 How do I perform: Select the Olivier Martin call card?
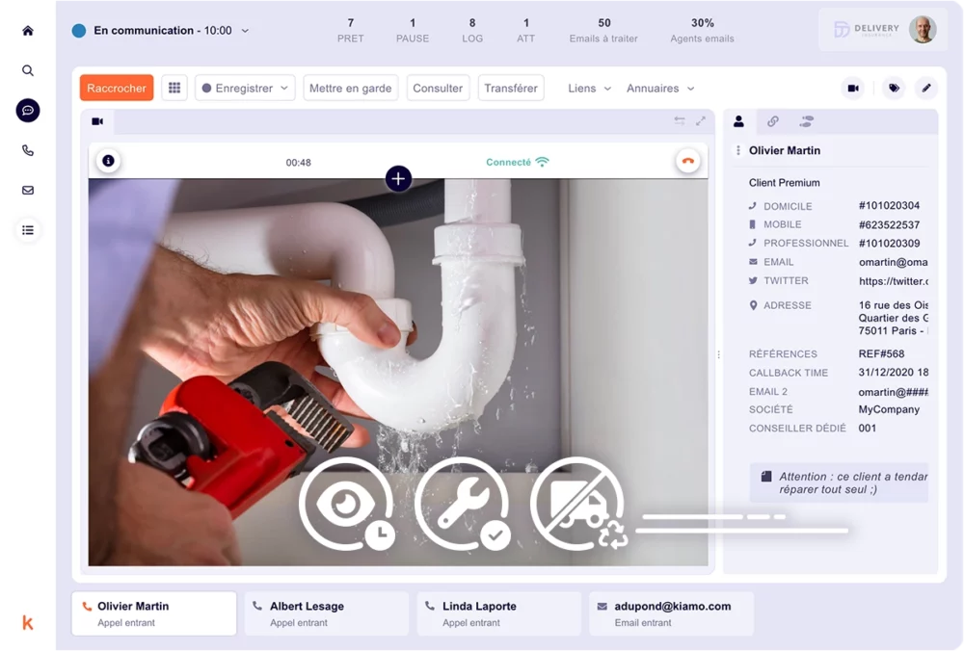click(154, 613)
